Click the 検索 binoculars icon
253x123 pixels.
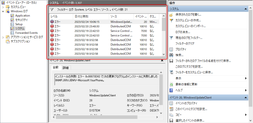171,55
